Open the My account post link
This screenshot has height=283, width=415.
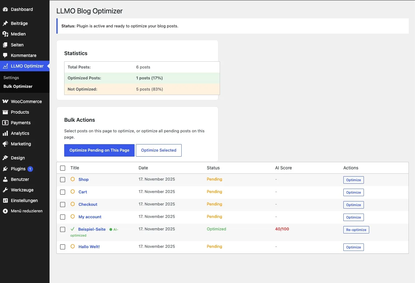90,217
